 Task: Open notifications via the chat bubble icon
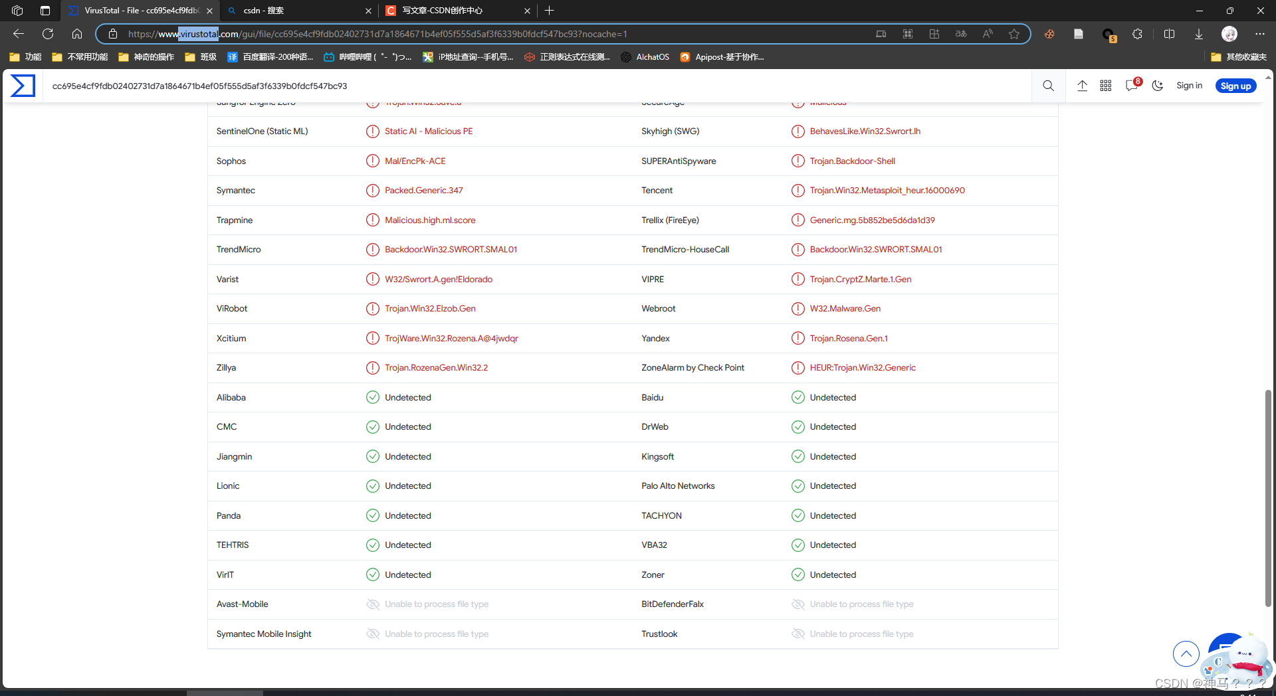[x=1131, y=86]
